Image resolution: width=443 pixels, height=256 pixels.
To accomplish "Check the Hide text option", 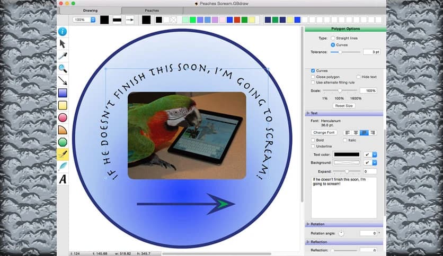I will [359, 77].
